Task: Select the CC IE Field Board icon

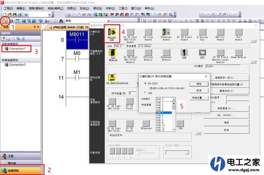Action: pyautogui.click(x=184, y=35)
